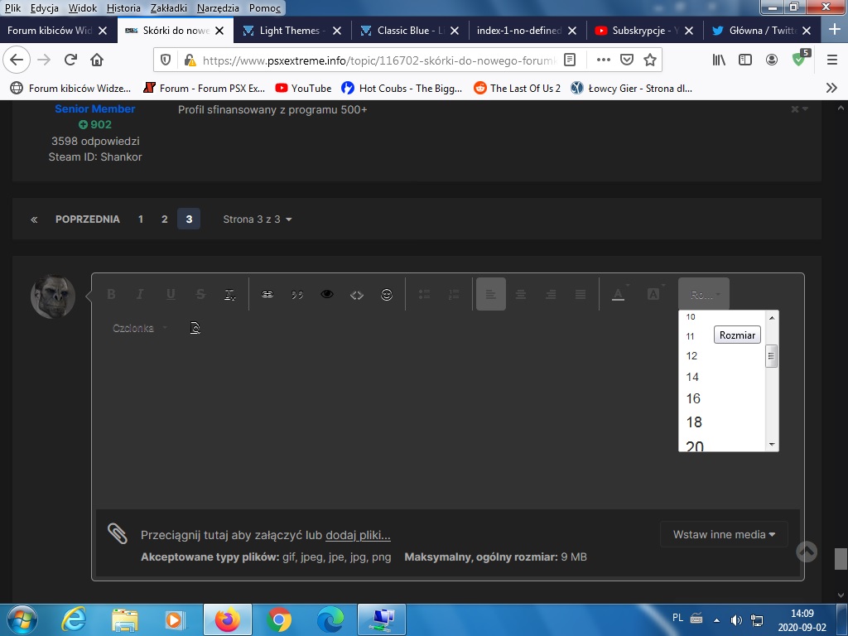Viewport: 848px width, 636px height.
Task: Open the Czcionka font dropdown
Action: pyautogui.click(x=139, y=329)
